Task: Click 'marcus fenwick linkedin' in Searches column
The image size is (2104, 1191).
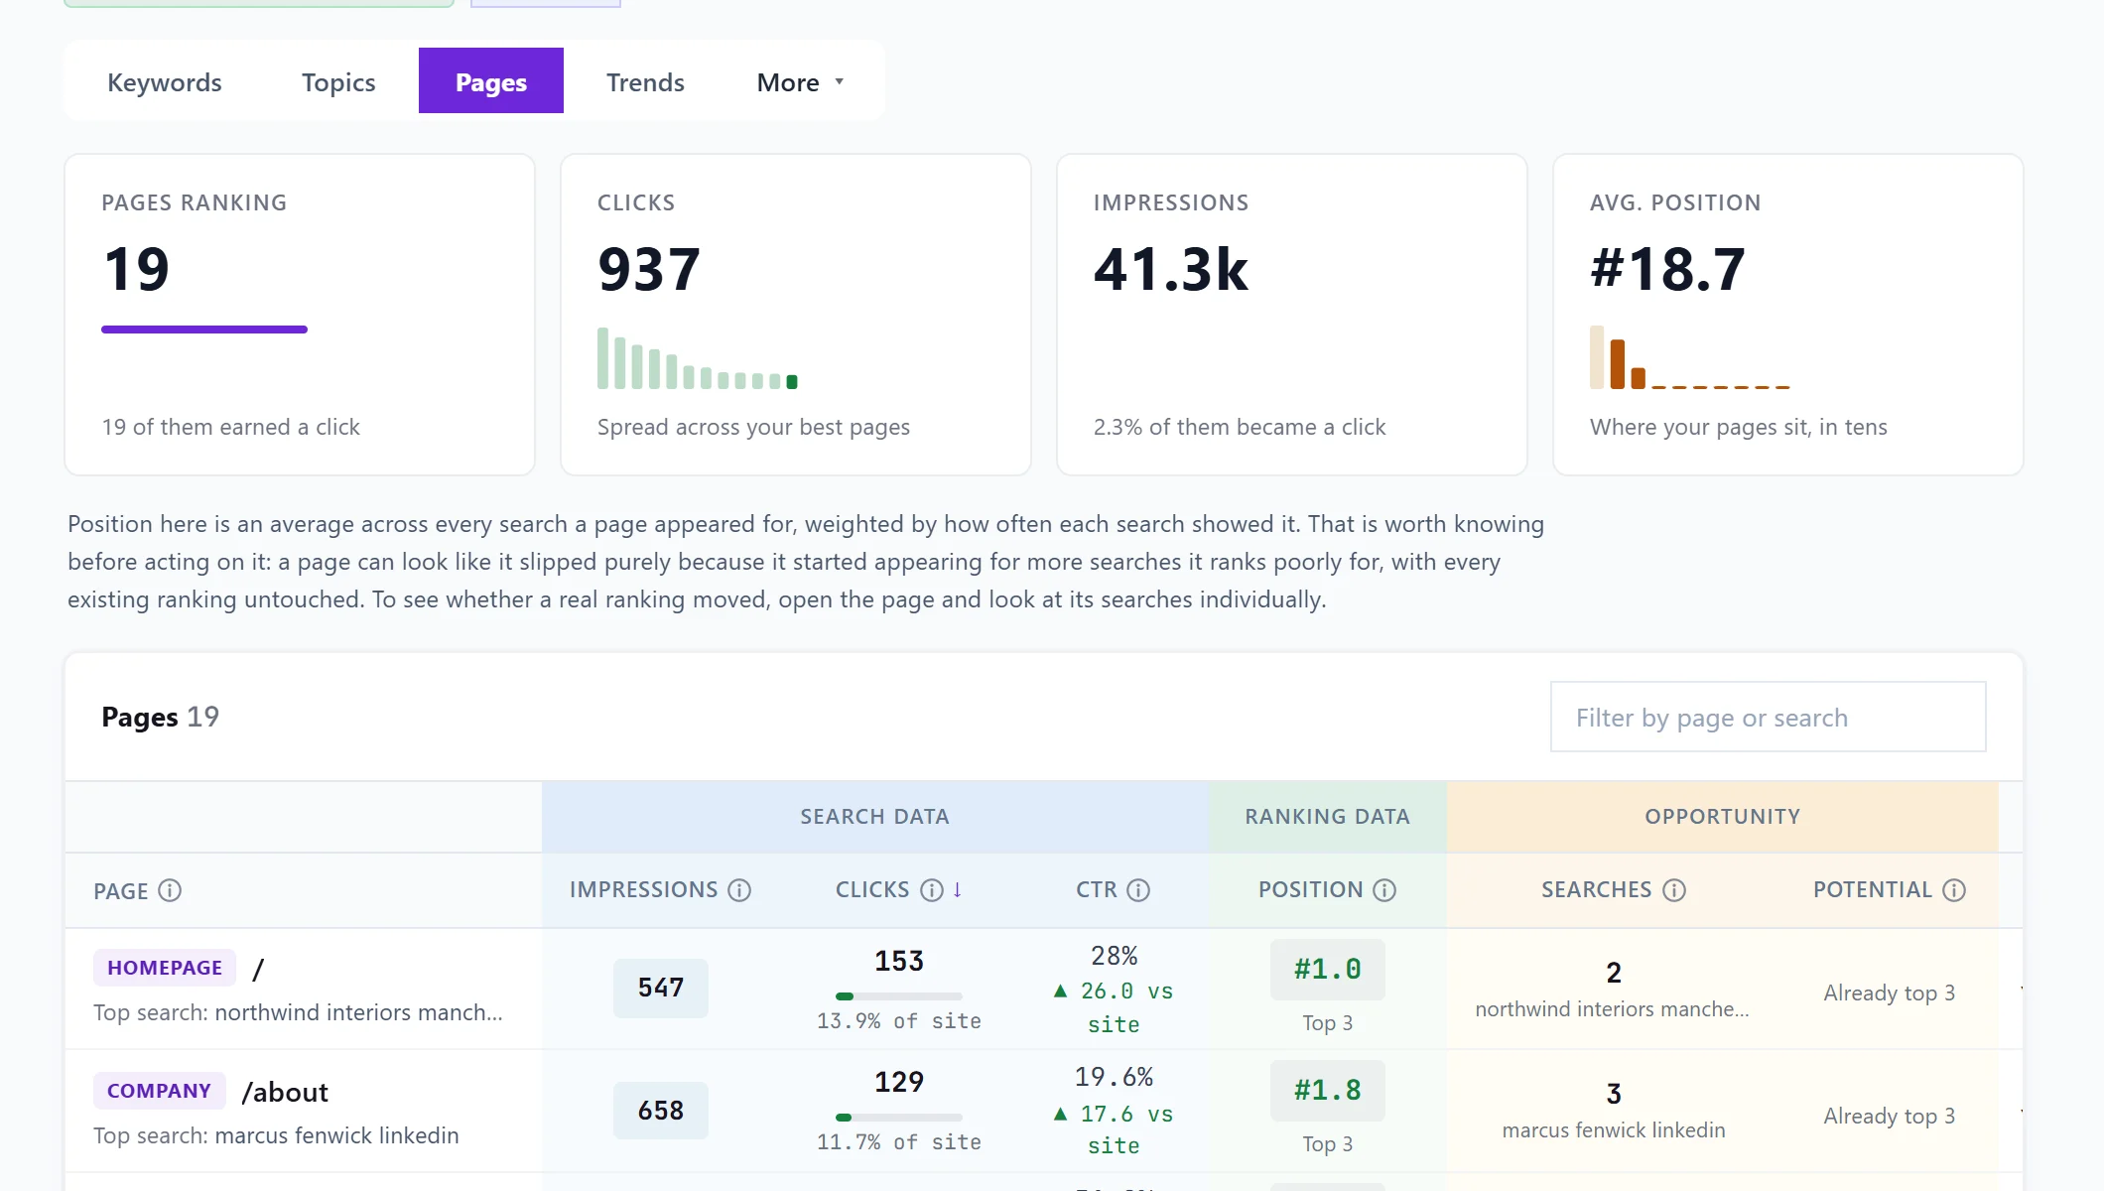Action: click(1614, 1130)
